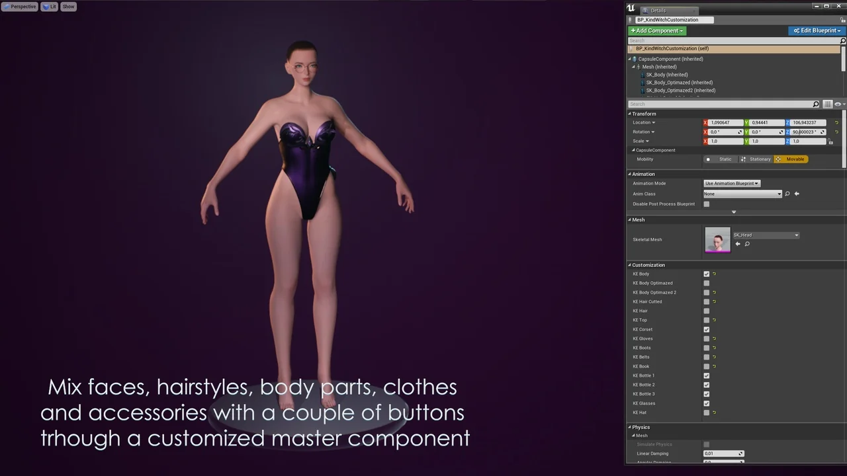Click the Scale lock ratio padlock icon

coord(830,141)
